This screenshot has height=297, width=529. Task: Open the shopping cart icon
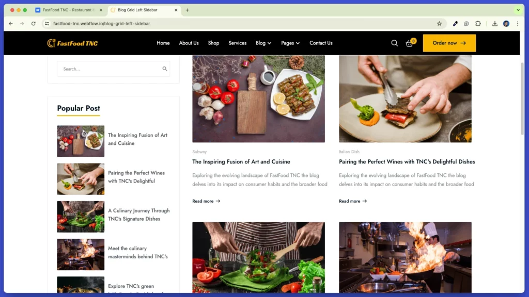[410, 43]
